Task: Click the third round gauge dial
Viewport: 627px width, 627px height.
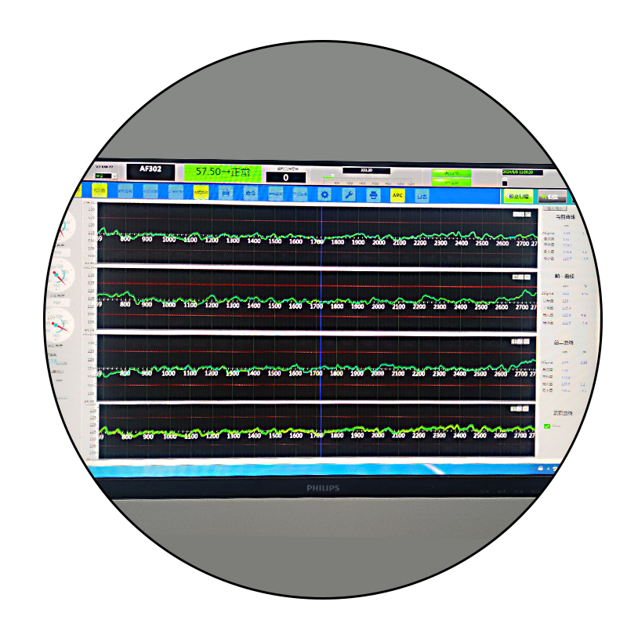Action: click(60, 323)
